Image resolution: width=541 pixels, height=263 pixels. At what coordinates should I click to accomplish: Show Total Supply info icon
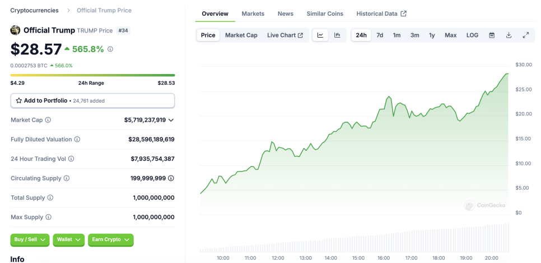click(50, 198)
